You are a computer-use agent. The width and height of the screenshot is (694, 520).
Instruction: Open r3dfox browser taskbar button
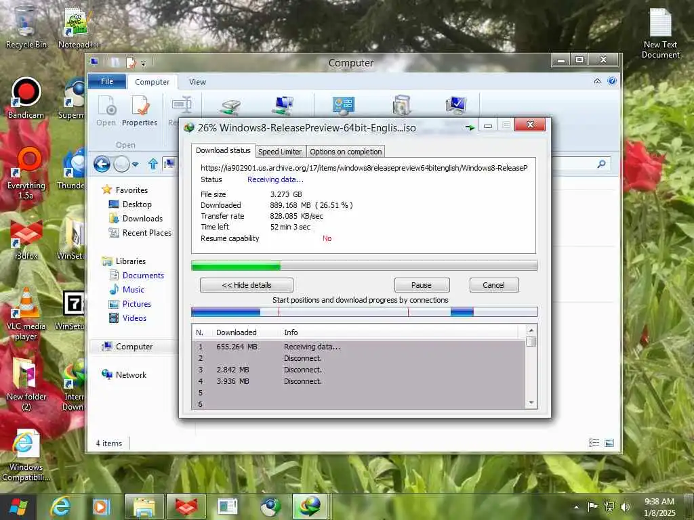point(186,506)
